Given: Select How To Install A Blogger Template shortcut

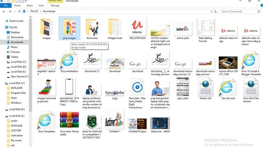Looking at the screenshot, I should coord(251,64).
